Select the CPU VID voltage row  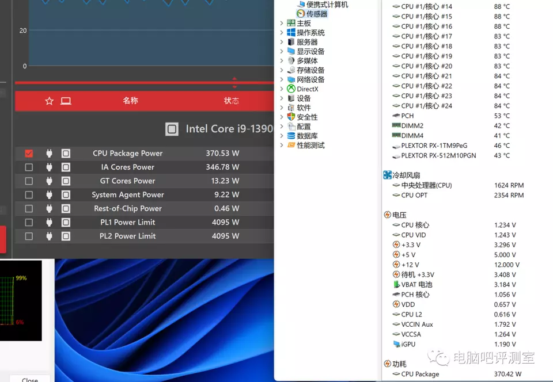point(454,235)
